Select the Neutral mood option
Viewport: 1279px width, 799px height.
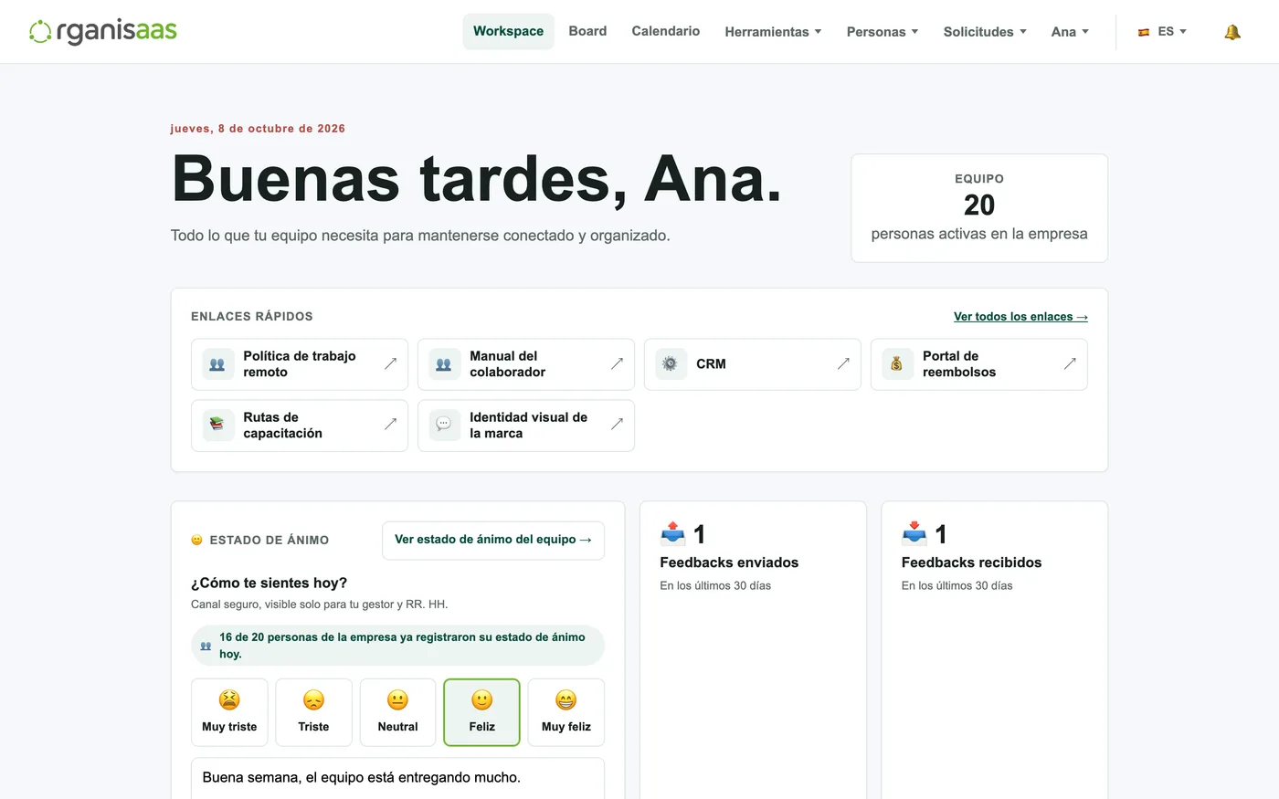pos(397,712)
